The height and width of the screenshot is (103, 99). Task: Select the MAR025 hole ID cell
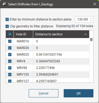coord(23,55)
